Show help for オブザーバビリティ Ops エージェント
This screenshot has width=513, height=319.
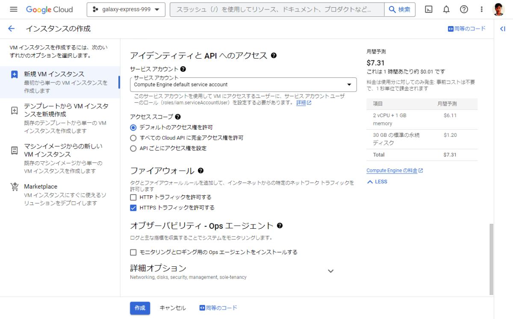(x=280, y=225)
